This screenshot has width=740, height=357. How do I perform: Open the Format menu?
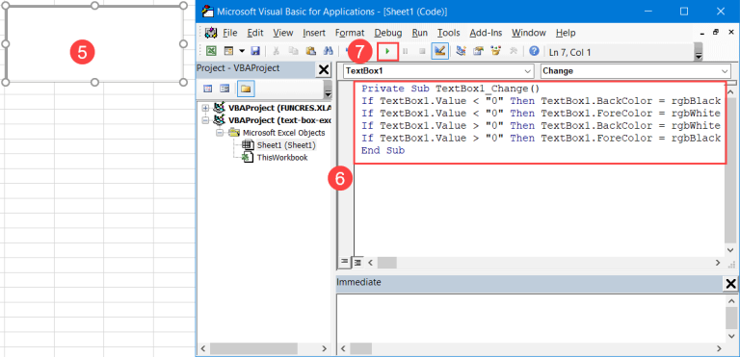coord(350,33)
